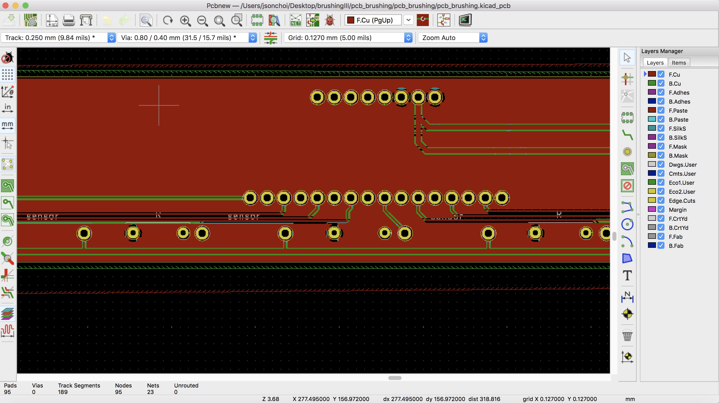
Task: Select the keepout area tool
Action: [x=627, y=186]
